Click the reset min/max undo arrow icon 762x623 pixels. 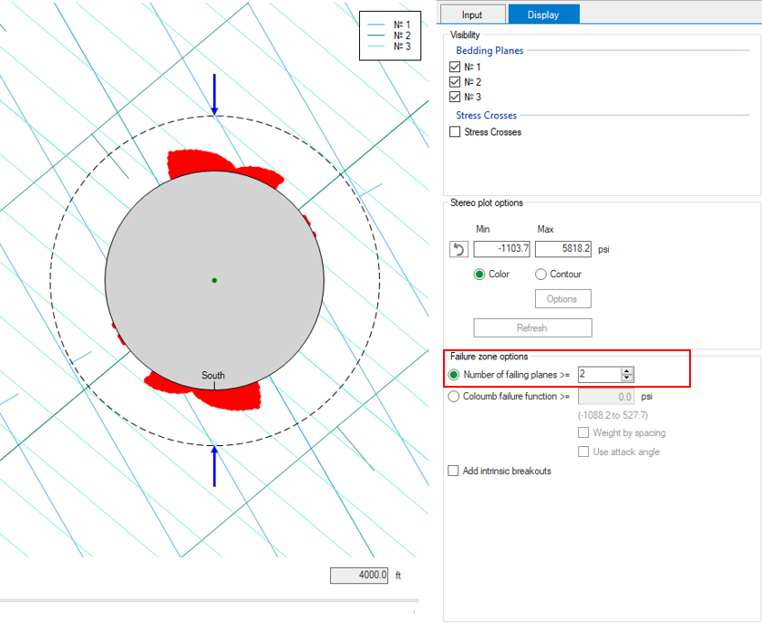coord(460,249)
